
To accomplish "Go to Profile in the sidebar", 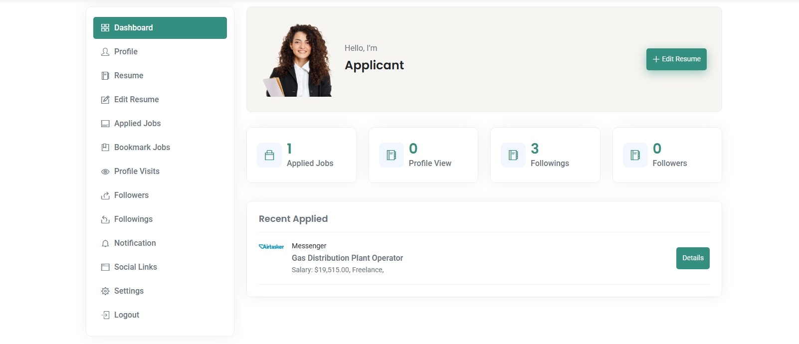I will (x=160, y=52).
